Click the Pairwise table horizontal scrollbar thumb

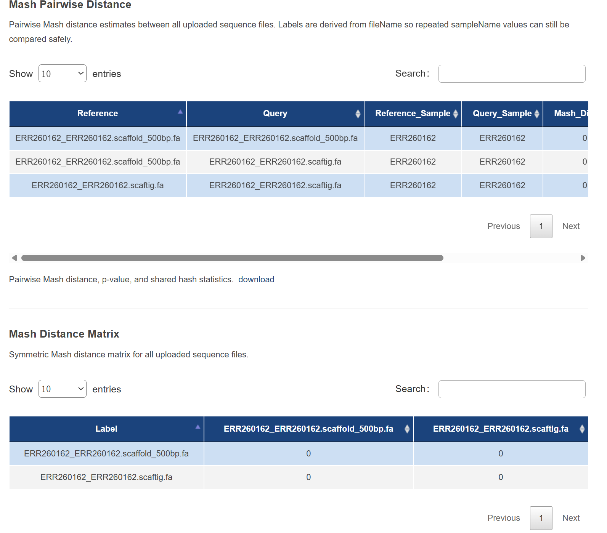tap(232, 258)
